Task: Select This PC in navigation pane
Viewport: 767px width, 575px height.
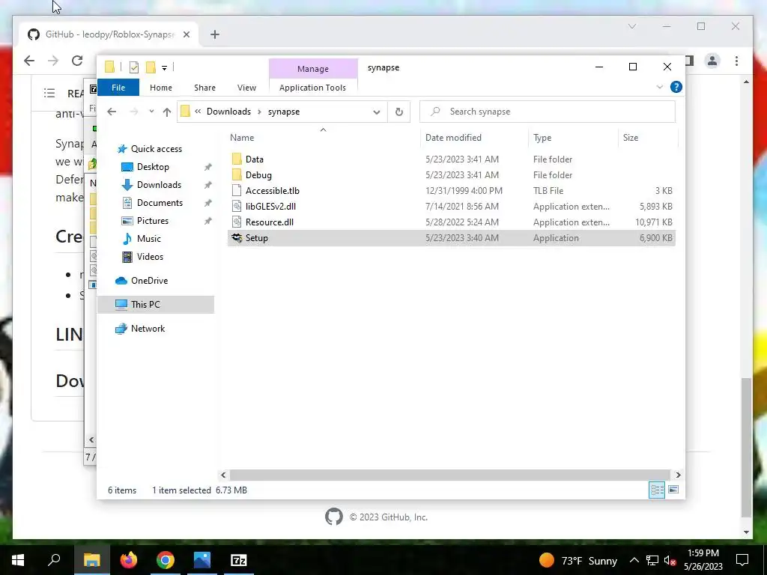Action: pyautogui.click(x=156, y=305)
